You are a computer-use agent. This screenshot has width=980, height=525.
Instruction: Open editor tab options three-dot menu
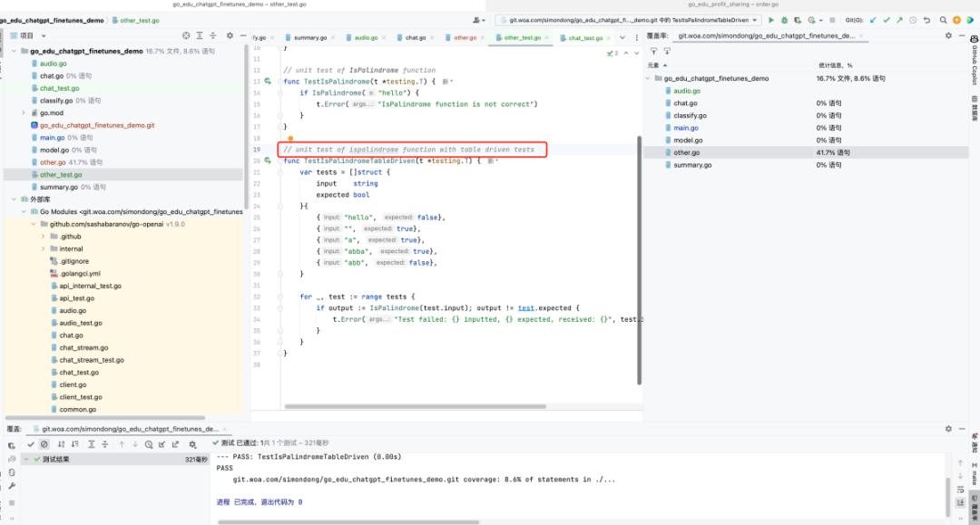click(636, 37)
